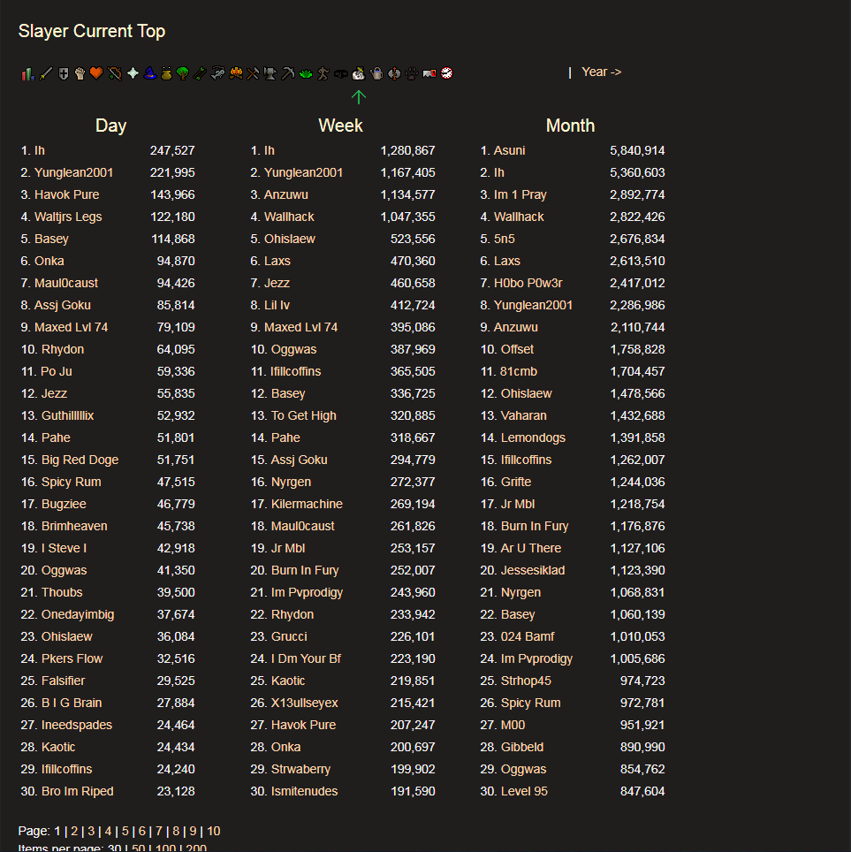Open page 2 of results
Screen dimensions: 851x852
click(x=74, y=831)
